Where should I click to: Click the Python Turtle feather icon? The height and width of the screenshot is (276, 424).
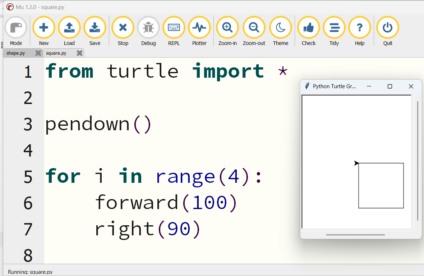coord(307,86)
